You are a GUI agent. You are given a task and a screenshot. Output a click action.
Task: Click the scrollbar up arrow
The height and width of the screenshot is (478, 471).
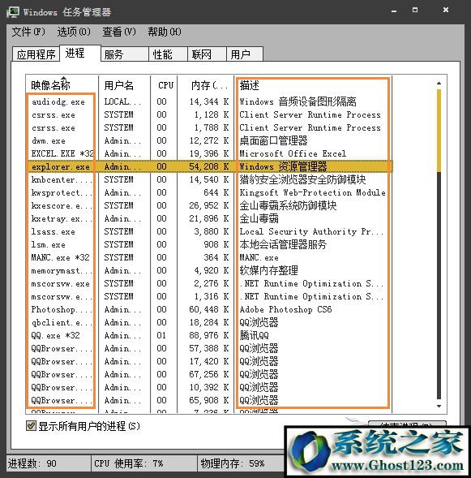(x=439, y=83)
